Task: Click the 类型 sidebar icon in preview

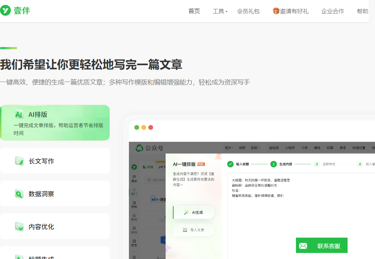Action: click(134, 243)
